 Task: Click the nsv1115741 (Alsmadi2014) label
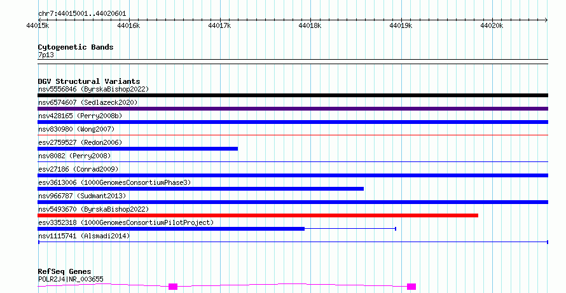pos(84,236)
